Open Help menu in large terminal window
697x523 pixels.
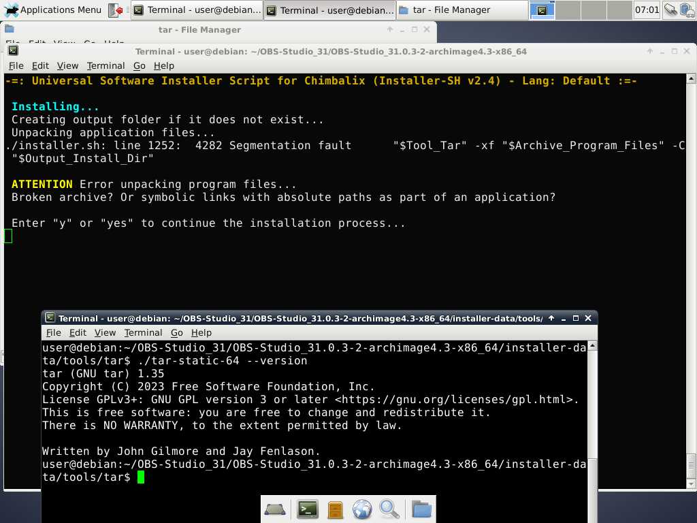coord(164,66)
